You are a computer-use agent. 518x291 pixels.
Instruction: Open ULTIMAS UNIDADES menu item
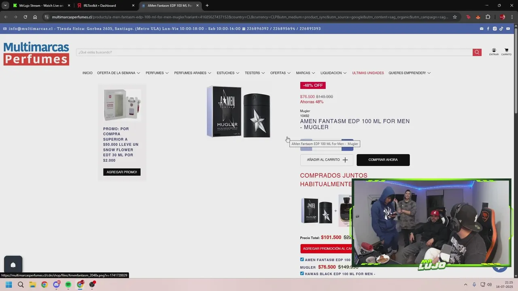coord(368,73)
